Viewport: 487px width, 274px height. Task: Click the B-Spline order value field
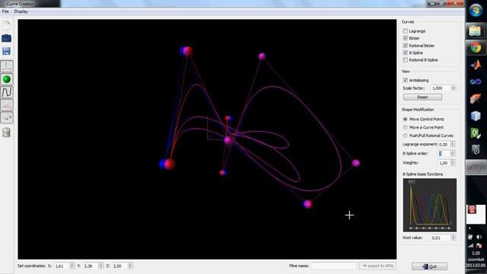(444, 154)
